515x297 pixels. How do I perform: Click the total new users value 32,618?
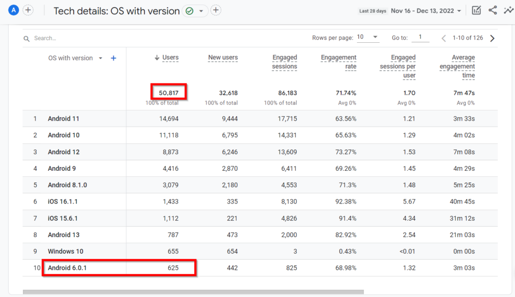click(228, 93)
